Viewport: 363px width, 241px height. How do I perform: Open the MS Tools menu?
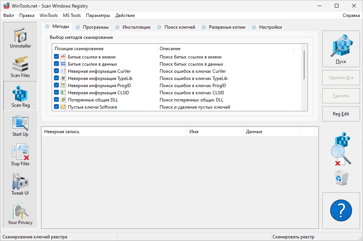72,15
